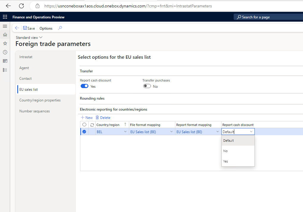This screenshot has height=212, width=303.
Task: Click the site lock icon in address bar
Action: (38, 6)
